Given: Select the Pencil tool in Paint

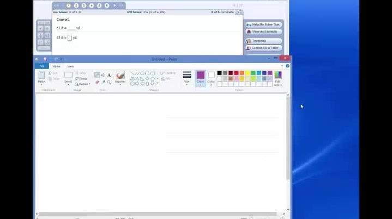Looking at the screenshot, I should coord(97,75).
